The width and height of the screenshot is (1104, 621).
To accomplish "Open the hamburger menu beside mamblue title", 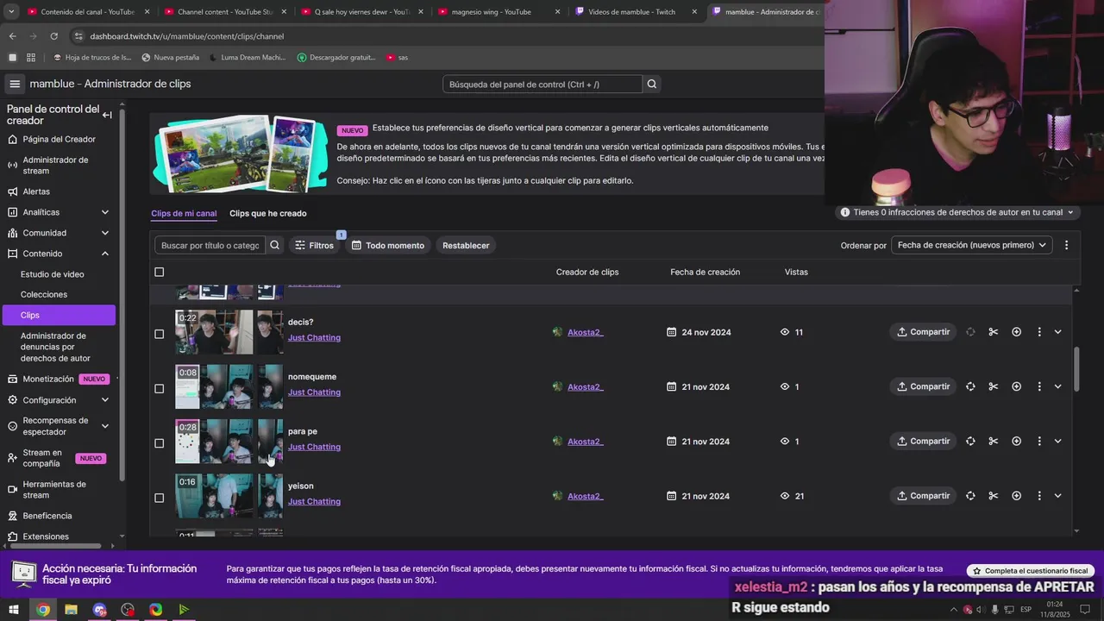I will pos(15,84).
